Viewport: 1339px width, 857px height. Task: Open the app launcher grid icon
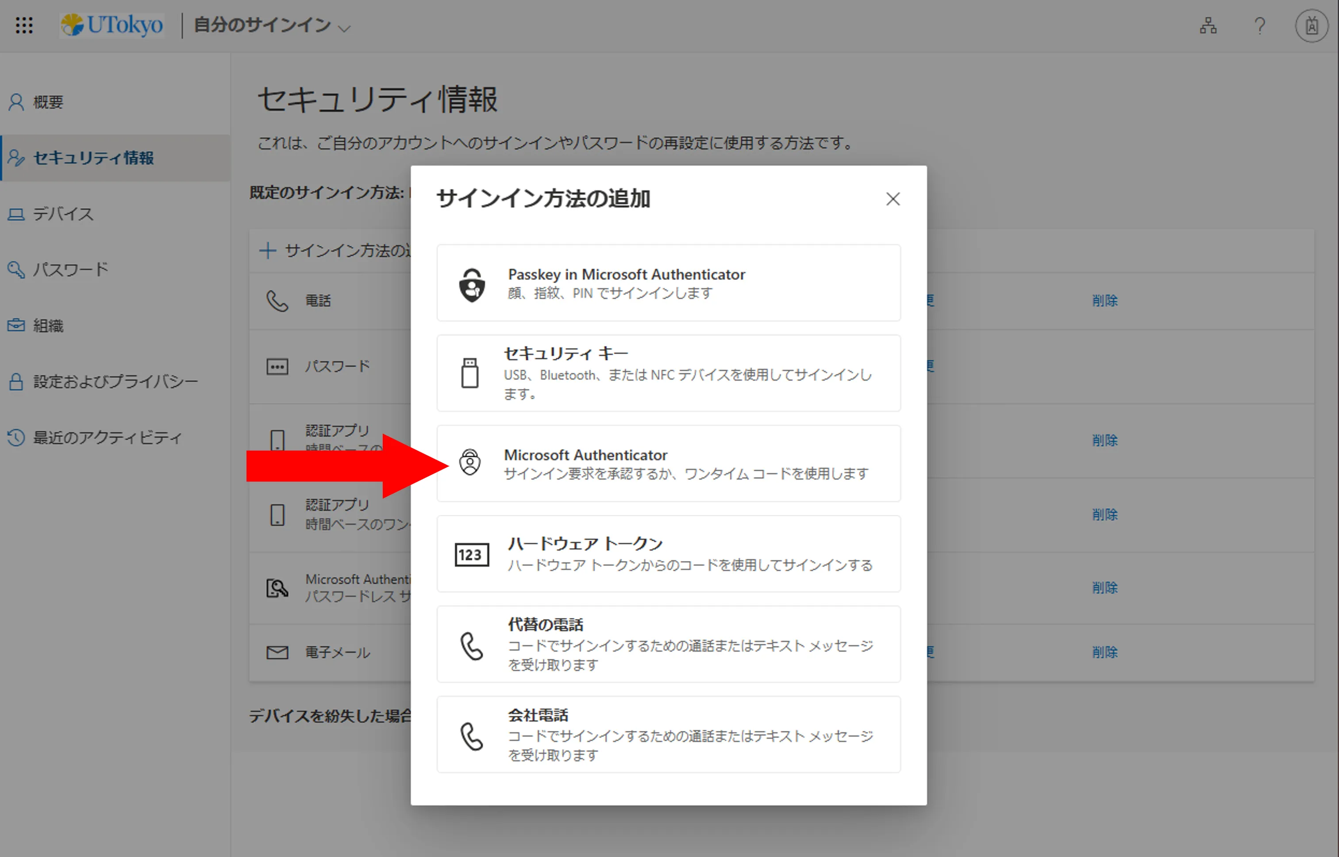click(x=24, y=25)
